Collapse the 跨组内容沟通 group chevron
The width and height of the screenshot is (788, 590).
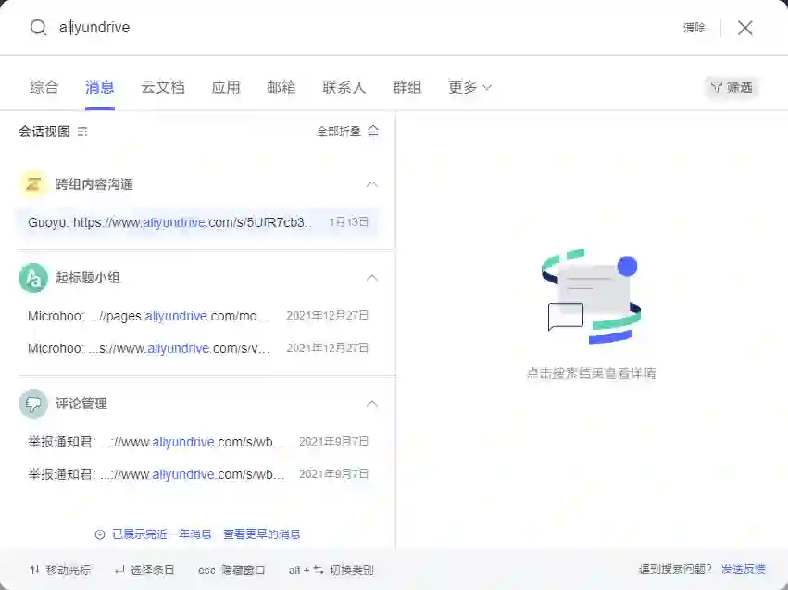(x=372, y=184)
